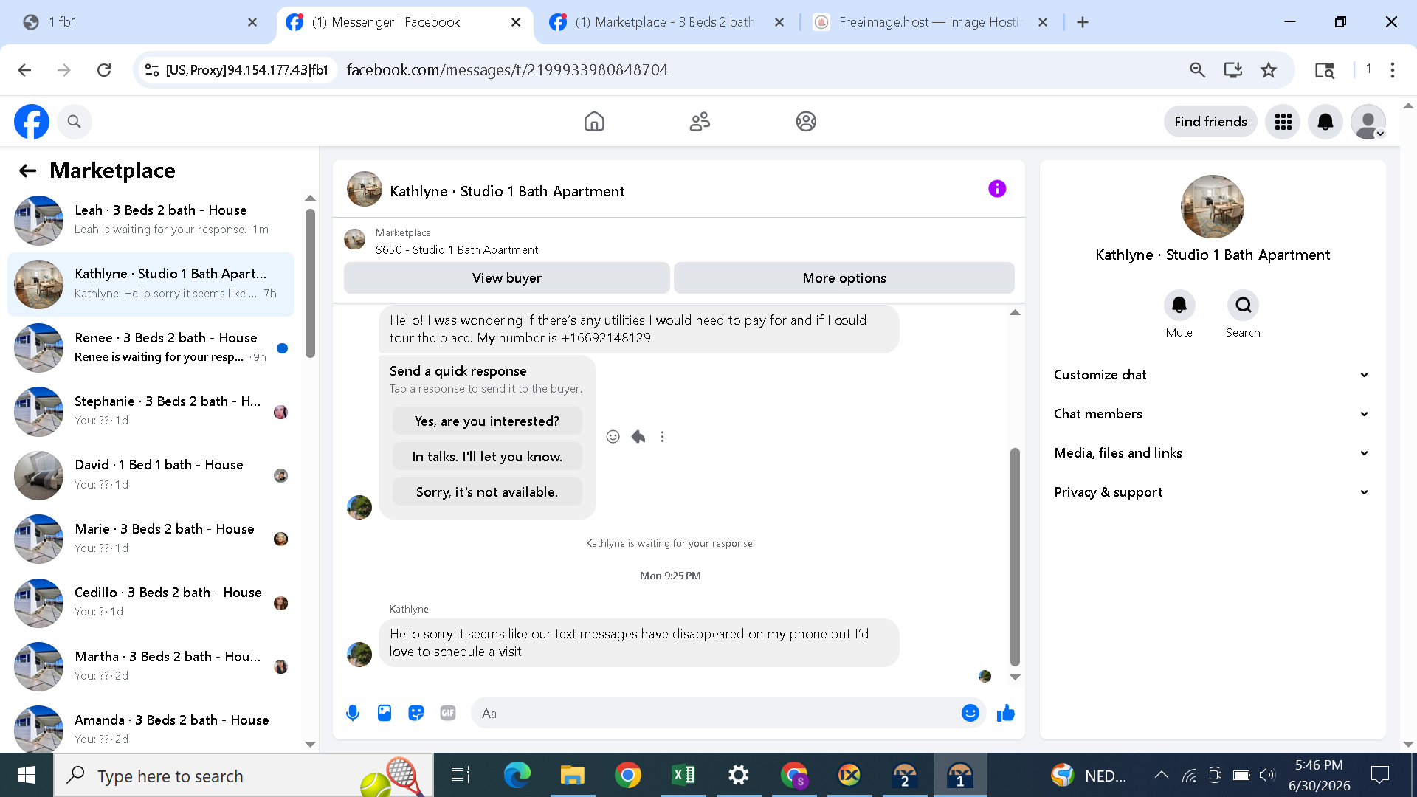Screen dimensions: 1417x797
Task: Open the Groups icon in top navigation
Action: pos(806,122)
